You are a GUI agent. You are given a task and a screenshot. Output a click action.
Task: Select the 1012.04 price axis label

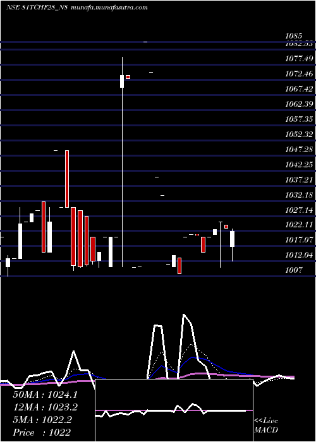pyautogui.click(x=299, y=255)
